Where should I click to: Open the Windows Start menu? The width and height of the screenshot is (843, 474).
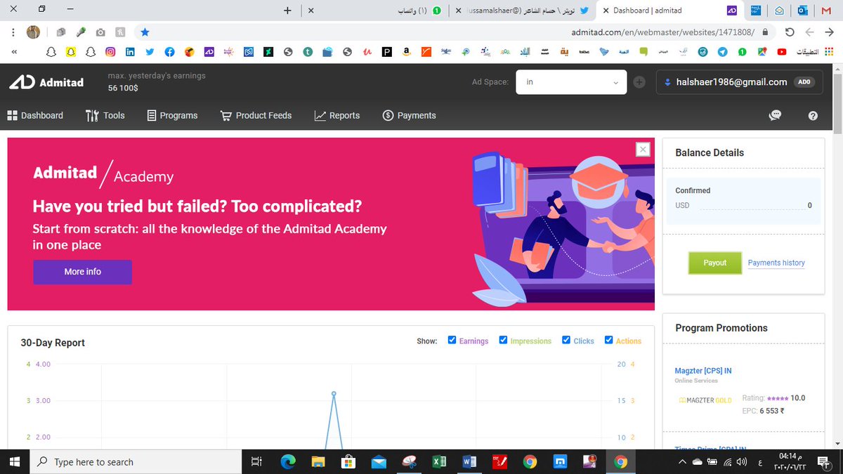[x=15, y=462]
